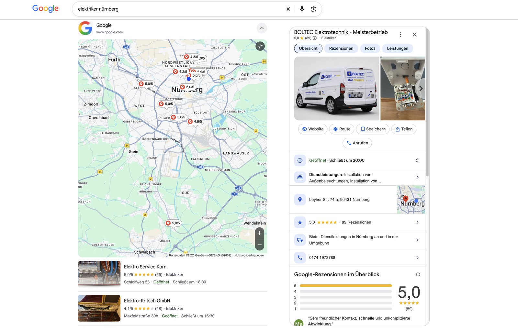Share the business via Teilen

tap(404, 129)
